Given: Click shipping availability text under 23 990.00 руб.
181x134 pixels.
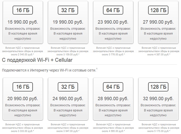Looking at the screenshot, I should (113, 33).
